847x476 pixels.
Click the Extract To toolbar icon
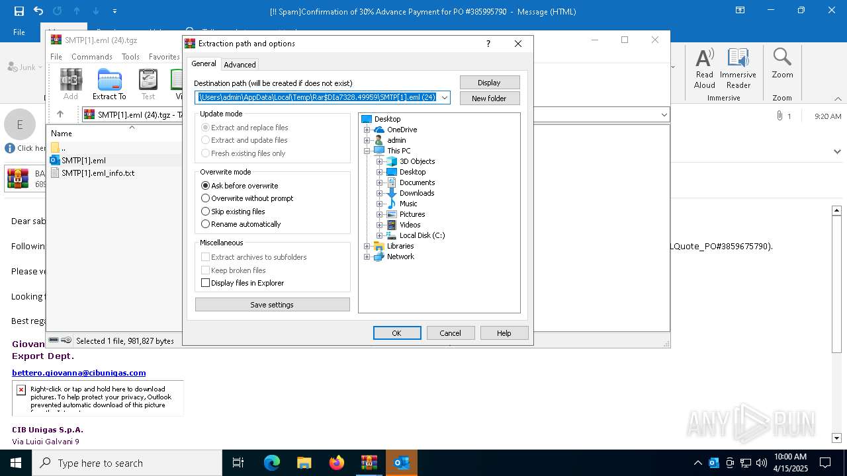click(109, 84)
